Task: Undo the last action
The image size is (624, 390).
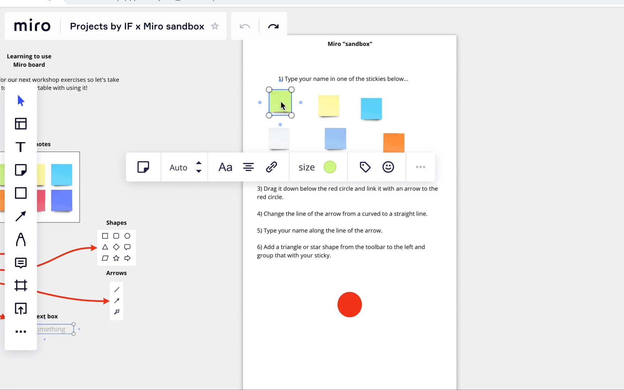Action: point(244,26)
